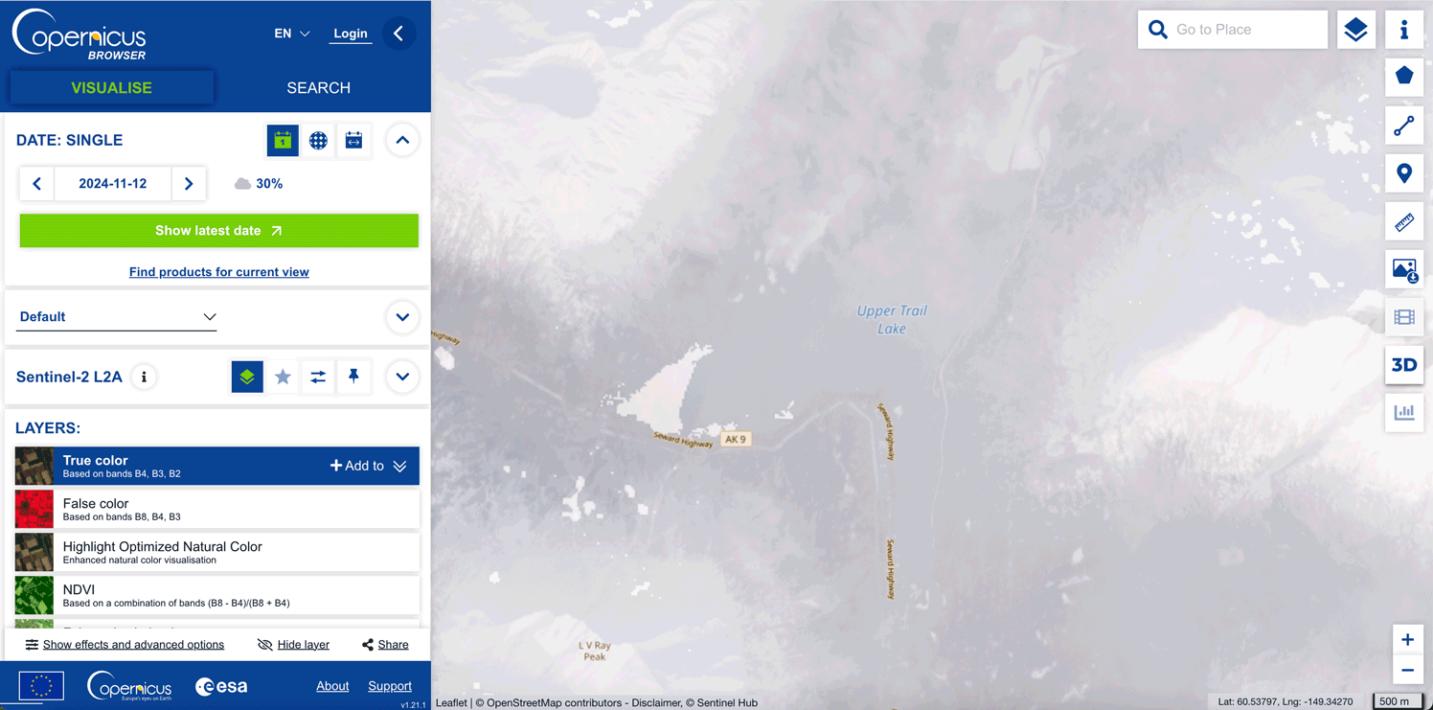Open the EN language dropdown

(x=292, y=34)
